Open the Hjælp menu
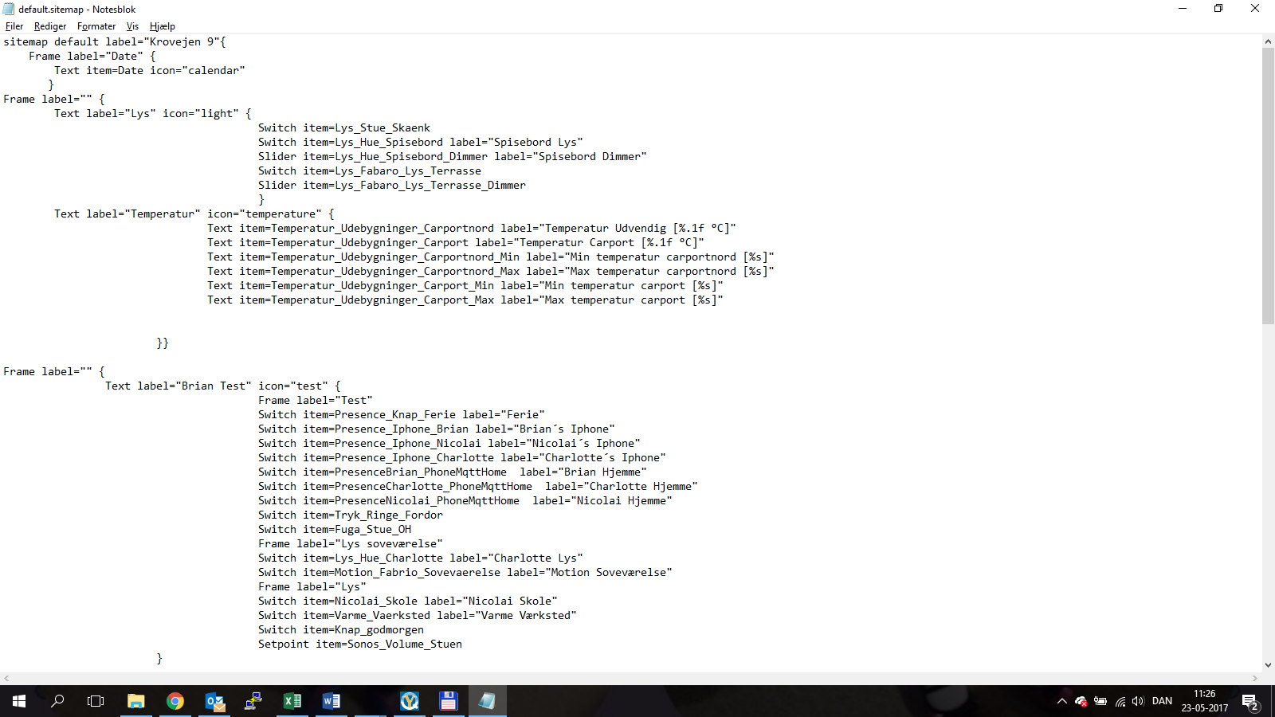1275x717 pixels. pyautogui.click(x=162, y=26)
